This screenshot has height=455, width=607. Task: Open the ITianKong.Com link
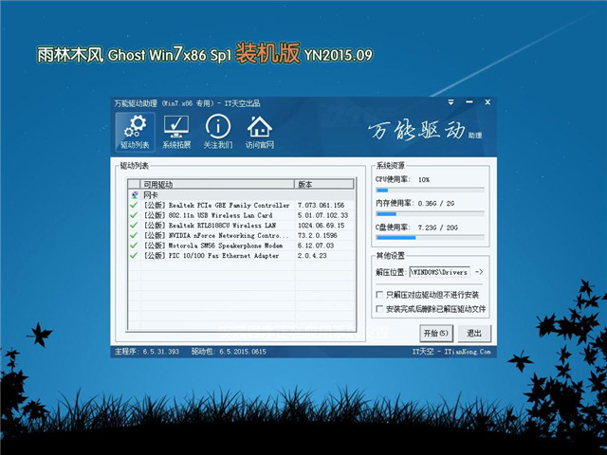(x=468, y=352)
